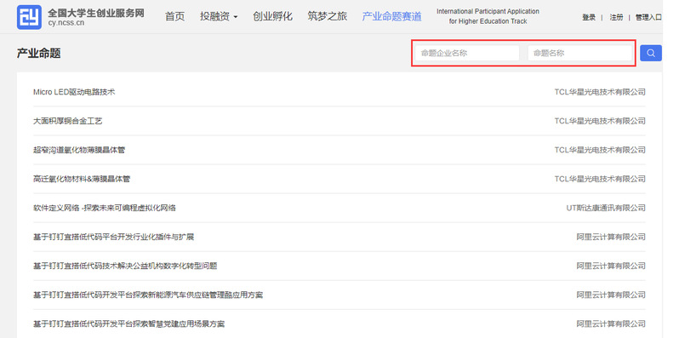Click the 注册 register link
679x338 pixels.
[x=616, y=17]
